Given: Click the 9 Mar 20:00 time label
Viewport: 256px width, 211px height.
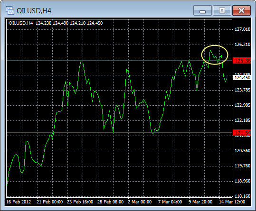Looking at the screenshot, I should (x=200, y=202).
